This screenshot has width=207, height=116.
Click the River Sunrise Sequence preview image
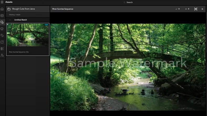pyautogui.click(x=128, y=67)
